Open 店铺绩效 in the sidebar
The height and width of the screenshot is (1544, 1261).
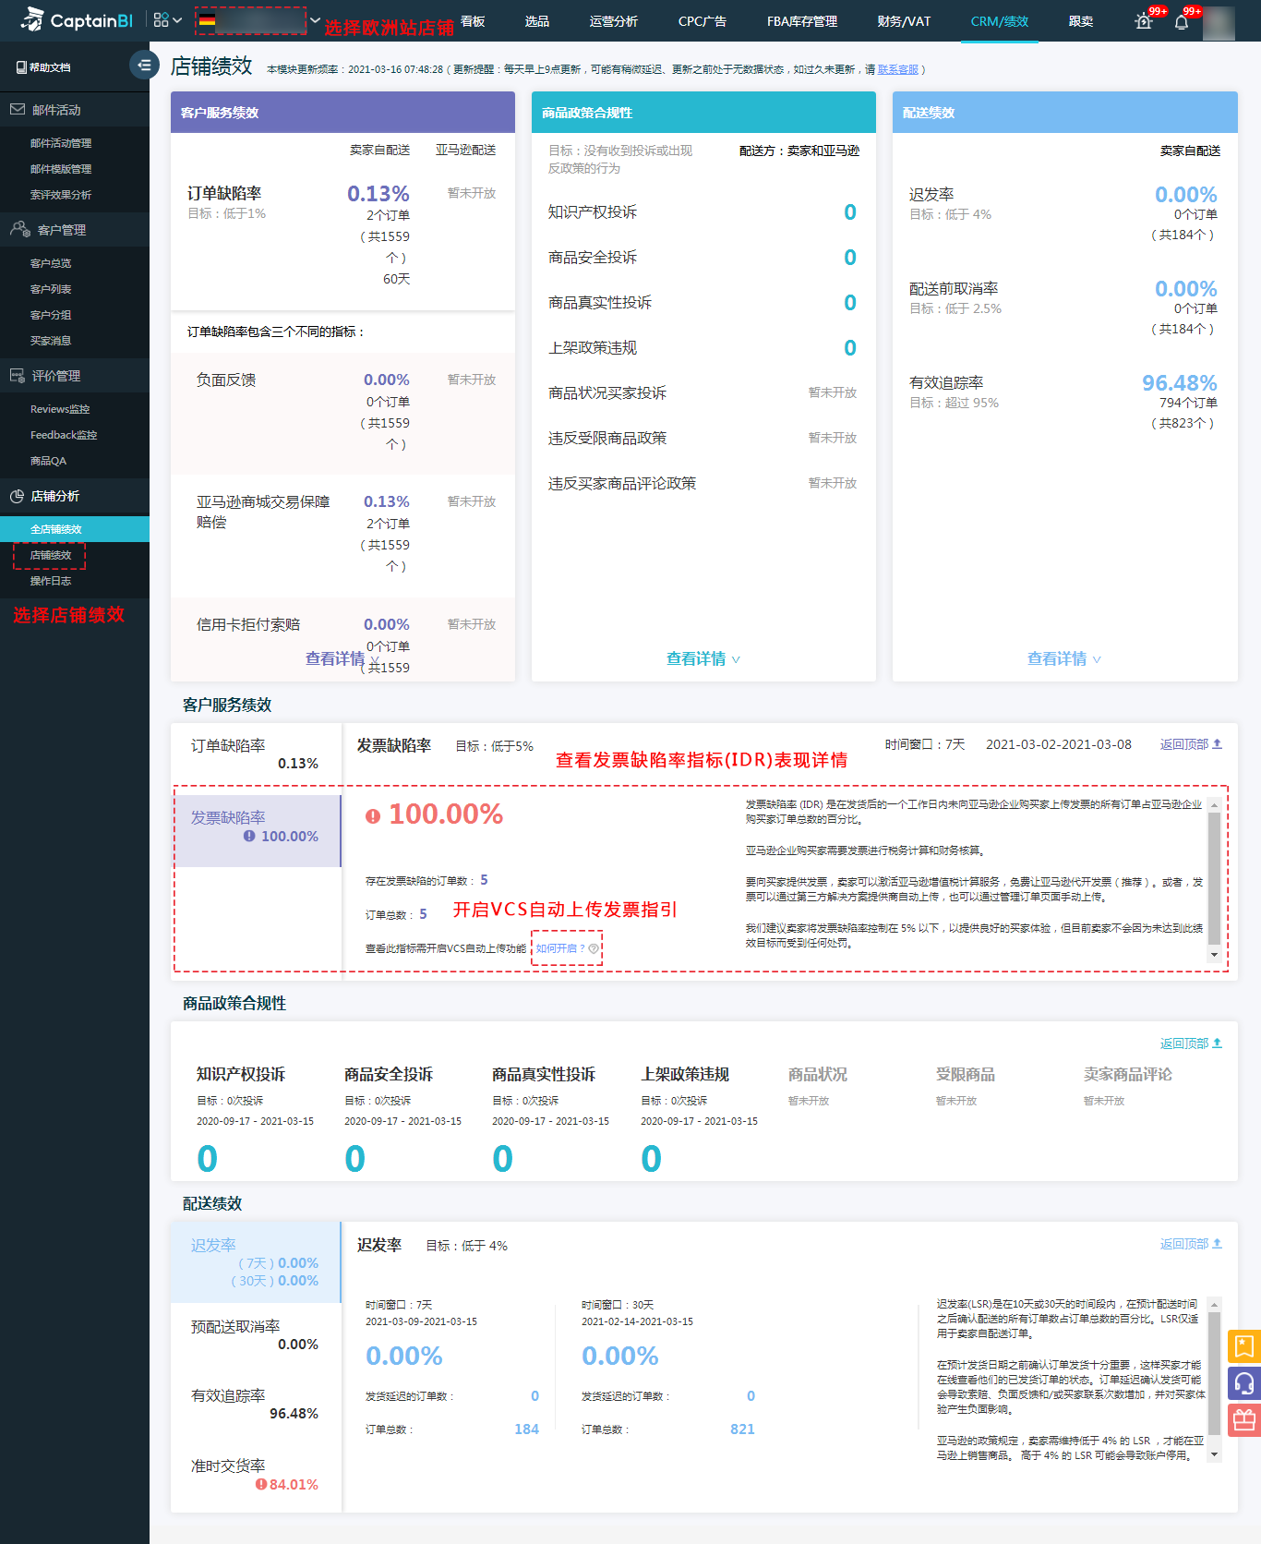pos(51,555)
